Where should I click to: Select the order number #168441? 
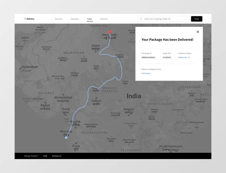point(167,57)
